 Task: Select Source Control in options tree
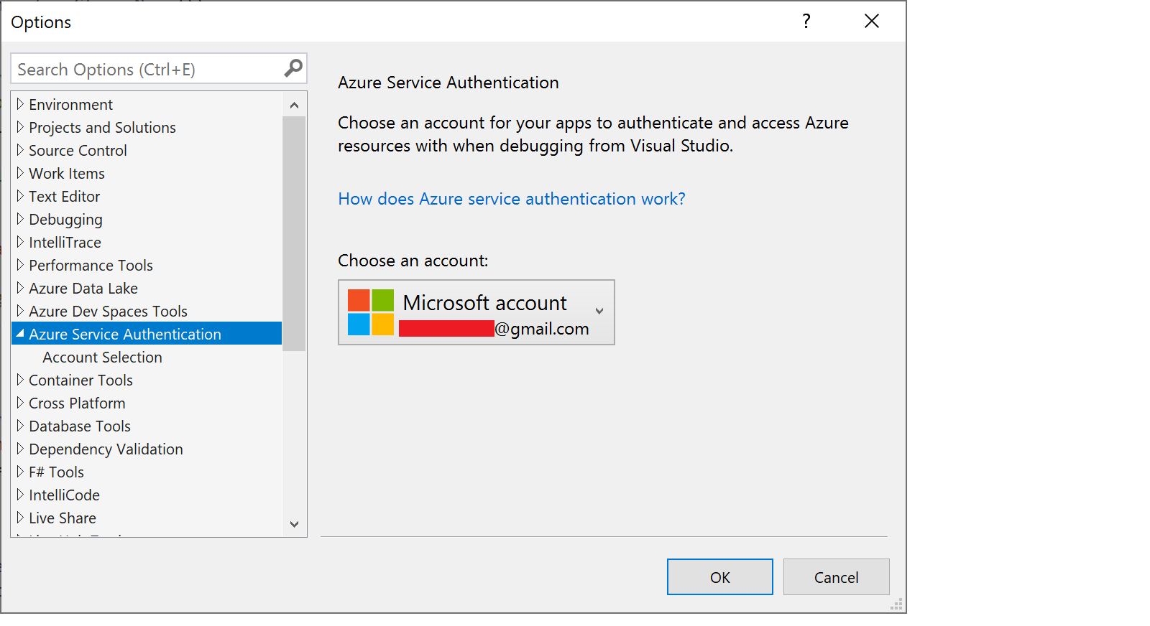tap(78, 151)
